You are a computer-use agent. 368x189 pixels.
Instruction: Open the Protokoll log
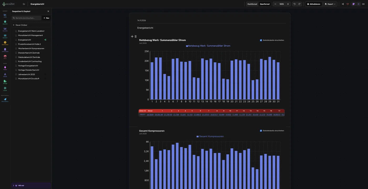(x=5, y=100)
